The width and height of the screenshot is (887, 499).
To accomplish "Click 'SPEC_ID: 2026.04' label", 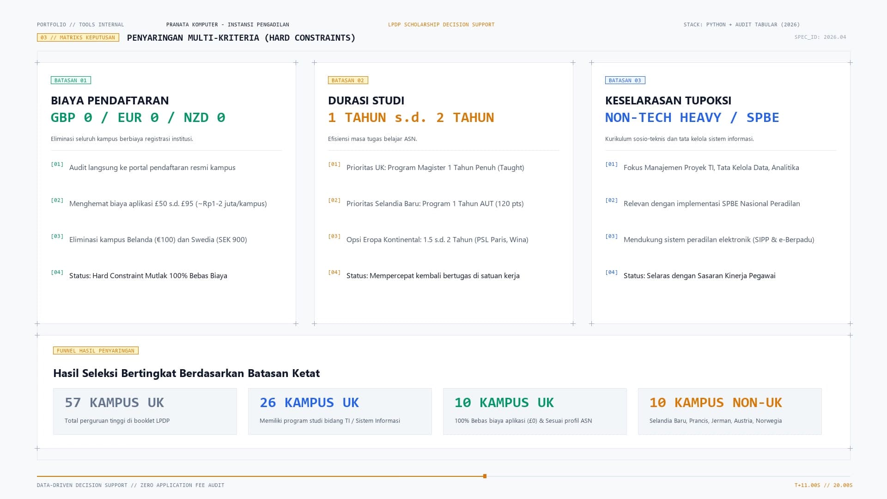I will pyautogui.click(x=820, y=37).
